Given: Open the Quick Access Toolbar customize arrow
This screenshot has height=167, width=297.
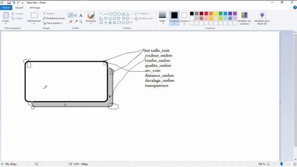Looking at the screenshot, I should pyautogui.click(x=23, y=3).
